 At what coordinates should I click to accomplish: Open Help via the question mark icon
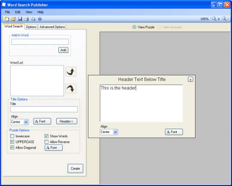(x=40, y=19)
